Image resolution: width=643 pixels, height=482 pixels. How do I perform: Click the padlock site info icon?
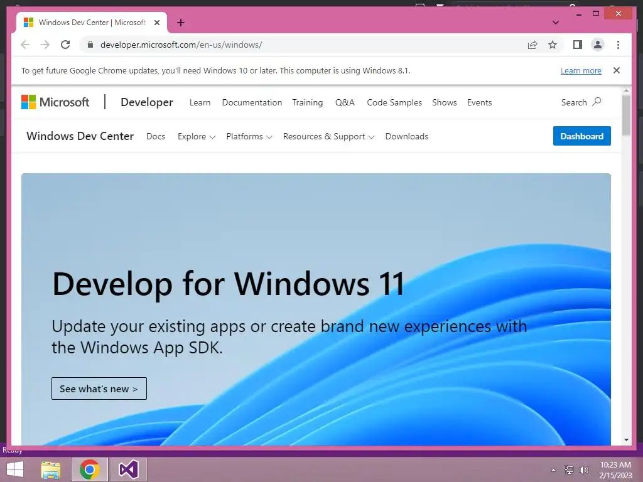click(90, 45)
